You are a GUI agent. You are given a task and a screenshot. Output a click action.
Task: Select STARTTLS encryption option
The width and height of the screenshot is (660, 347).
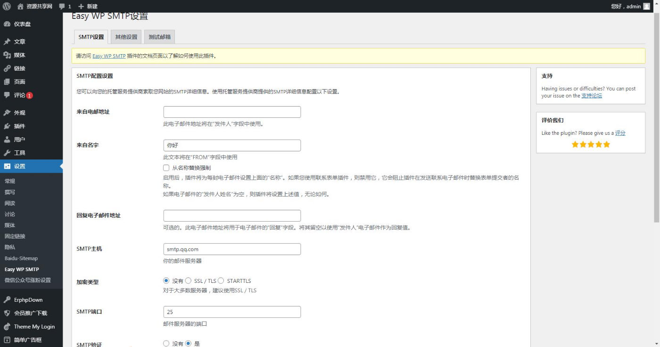pos(221,281)
